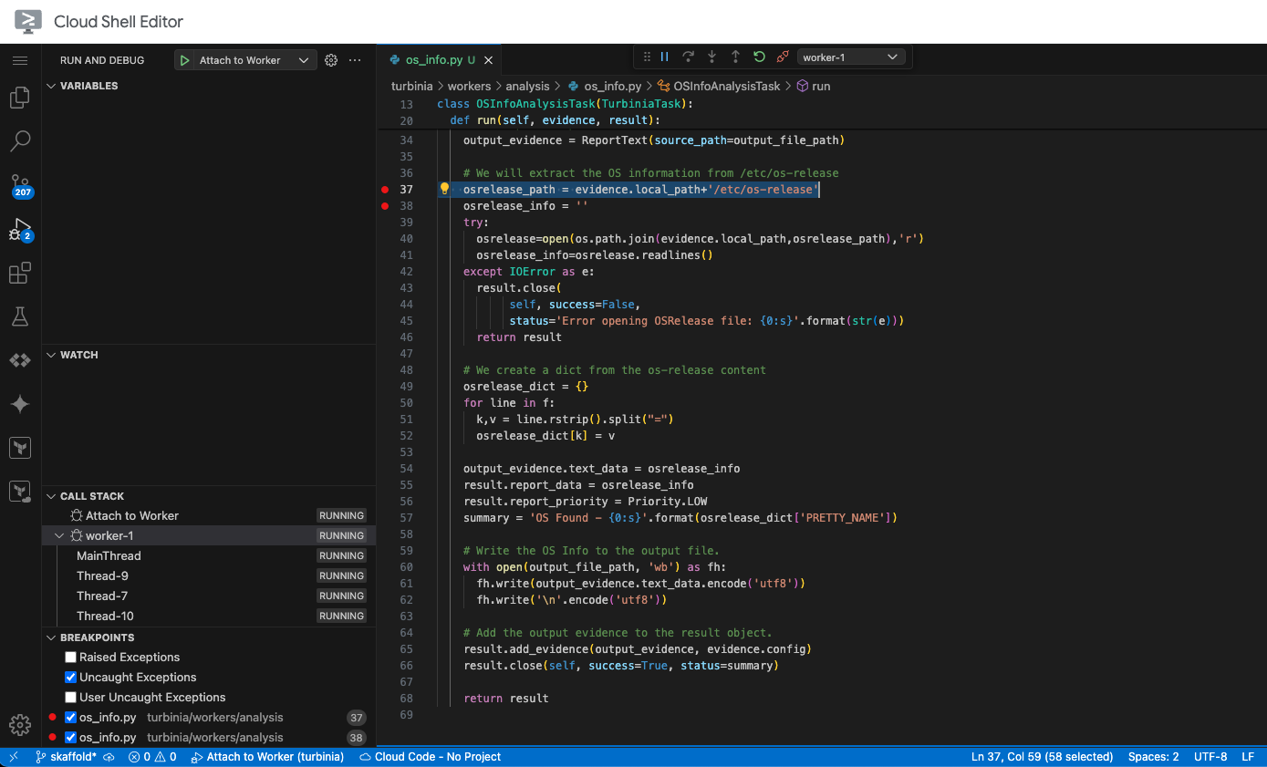Click Step Into debug button
The image size is (1267, 767).
[712, 57]
